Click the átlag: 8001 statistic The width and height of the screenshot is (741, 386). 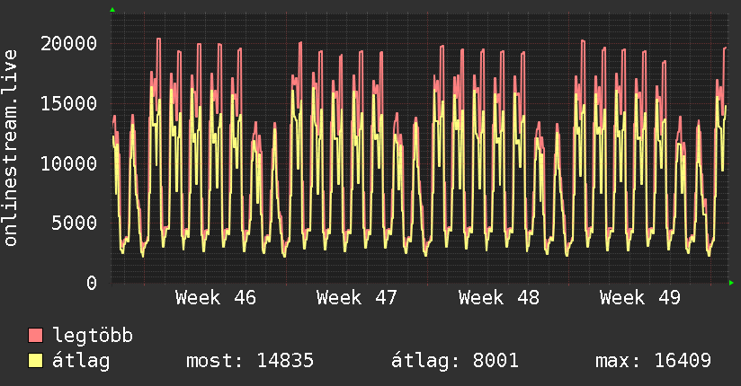point(455,362)
